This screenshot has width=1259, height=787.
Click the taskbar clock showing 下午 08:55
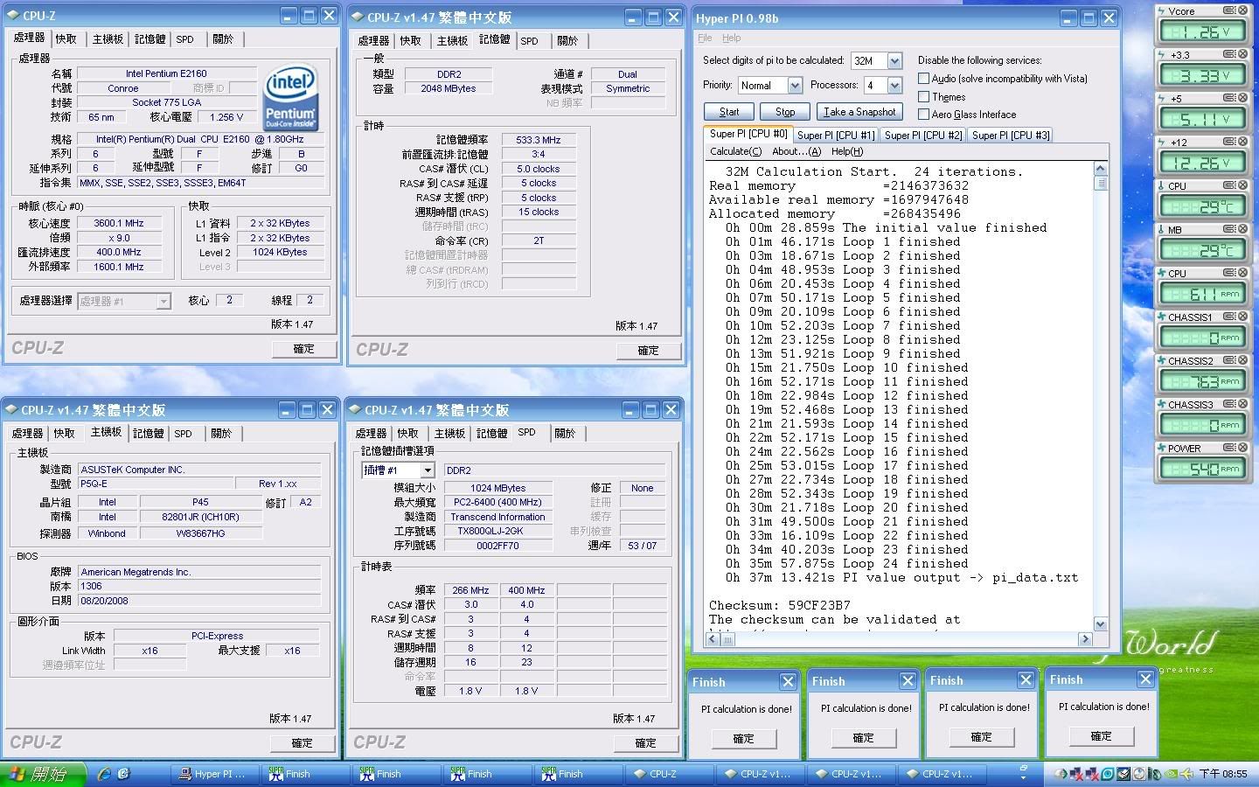click(x=1223, y=774)
